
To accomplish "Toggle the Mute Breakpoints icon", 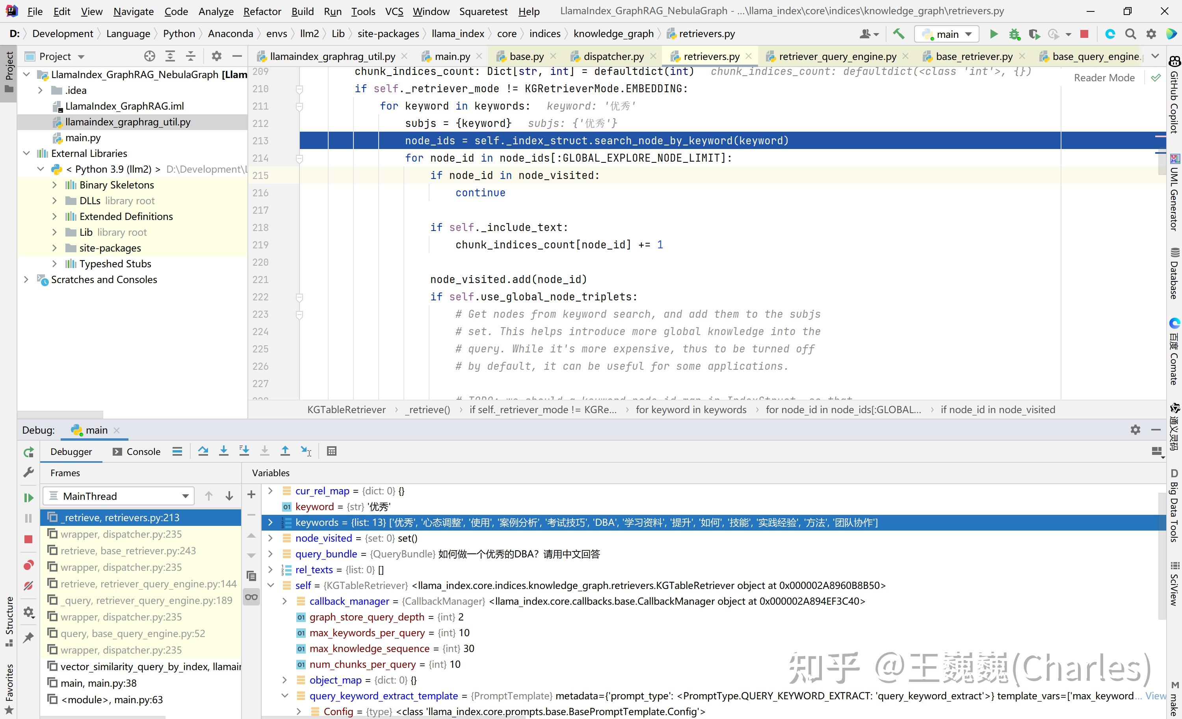I will (x=28, y=586).
